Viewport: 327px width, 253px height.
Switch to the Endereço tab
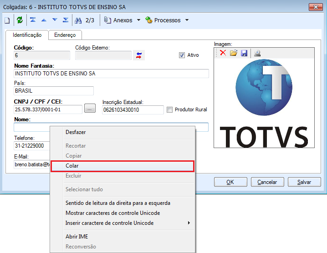[65, 35]
